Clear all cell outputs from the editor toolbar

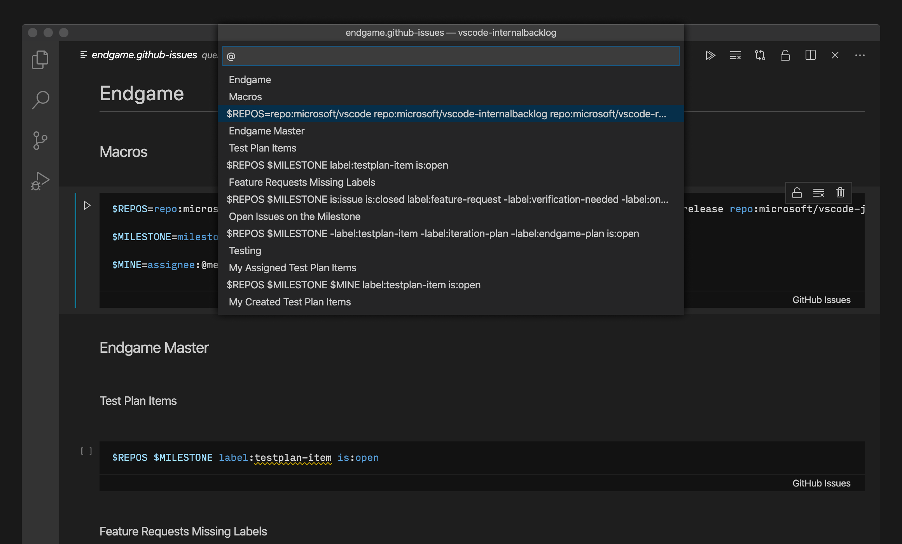[x=735, y=56]
